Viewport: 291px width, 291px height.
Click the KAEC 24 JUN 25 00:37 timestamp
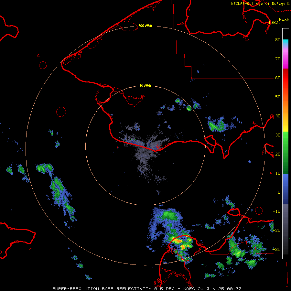212,289
